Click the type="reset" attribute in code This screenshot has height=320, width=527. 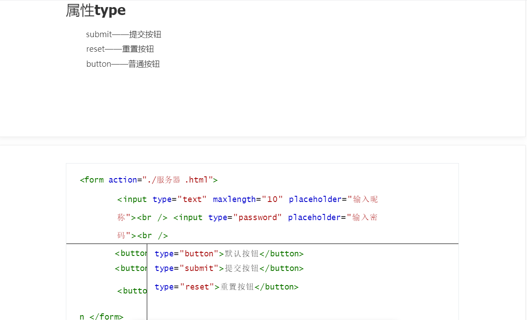pyautogui.click(x=184, y=287)
